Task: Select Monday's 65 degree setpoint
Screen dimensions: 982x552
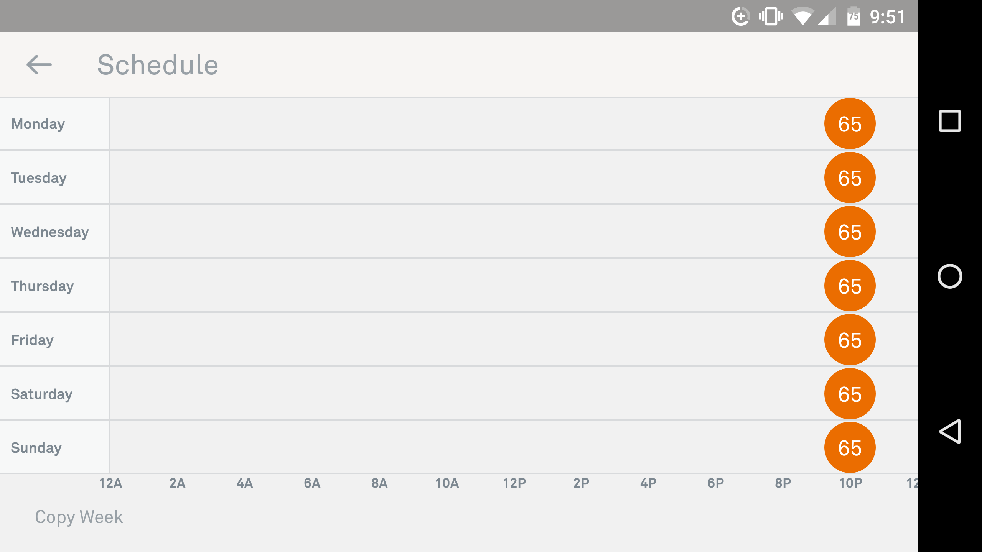Action: [850, 124]
